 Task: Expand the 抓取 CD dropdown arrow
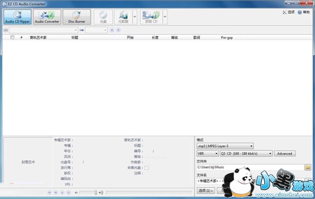(x=165, y=17)
